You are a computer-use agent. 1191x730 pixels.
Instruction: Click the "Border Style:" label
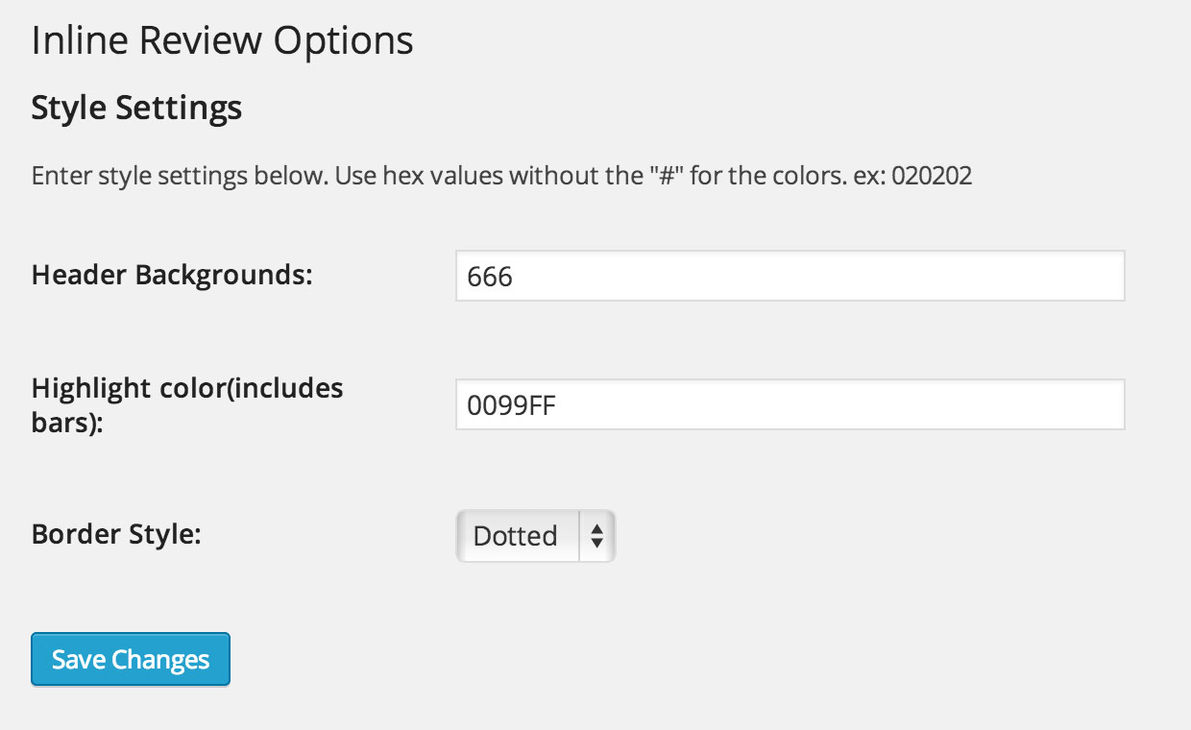(116, 534)
